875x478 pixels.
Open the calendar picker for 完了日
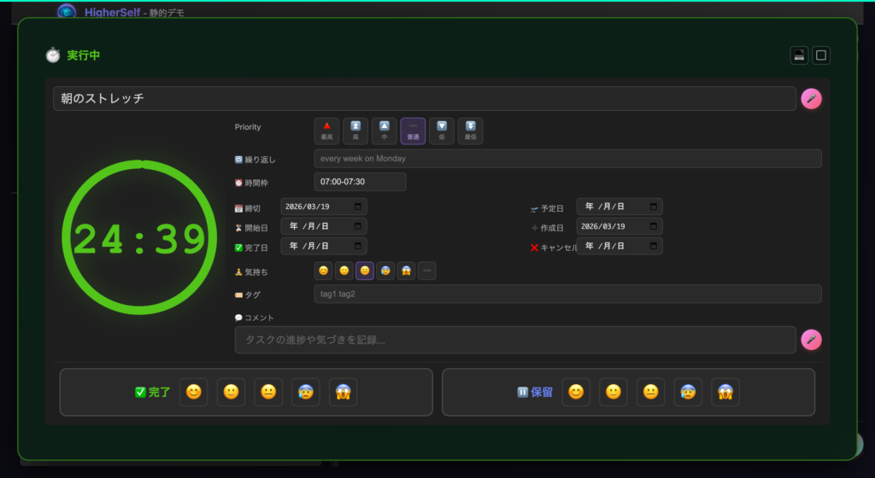point(358,247)
